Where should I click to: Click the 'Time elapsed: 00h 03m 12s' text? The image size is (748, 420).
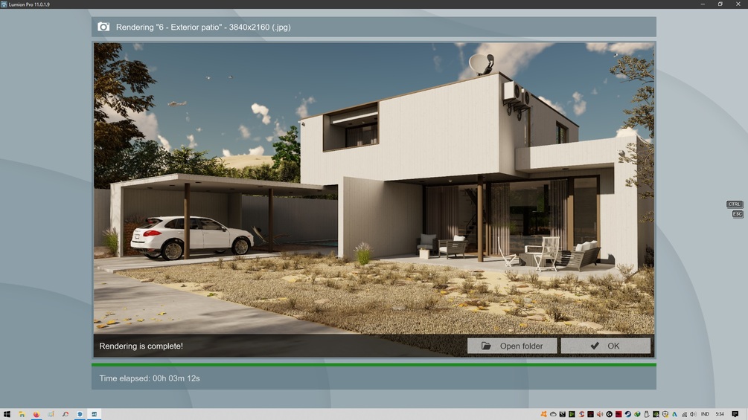[150, 378]
